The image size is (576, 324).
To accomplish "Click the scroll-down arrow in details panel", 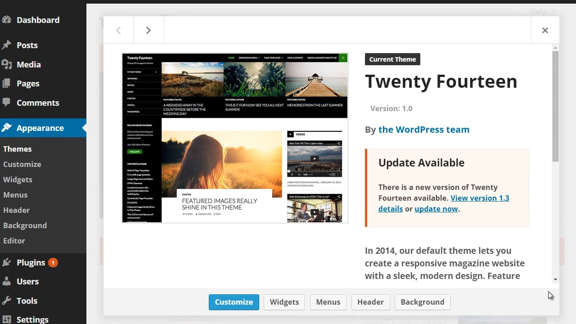I will [555, 279].
